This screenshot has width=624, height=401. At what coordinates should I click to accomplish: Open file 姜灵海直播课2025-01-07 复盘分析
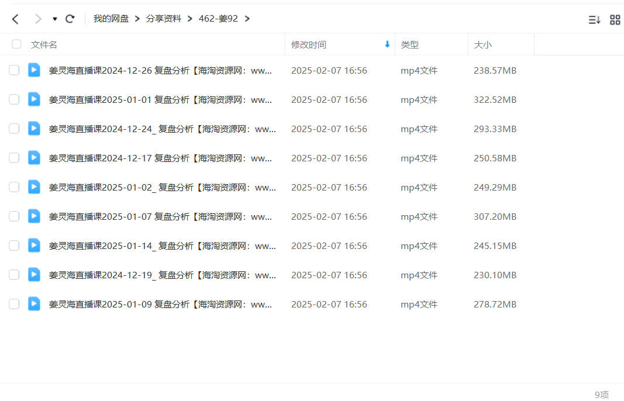pyautogui.click(x=160, y=217)
